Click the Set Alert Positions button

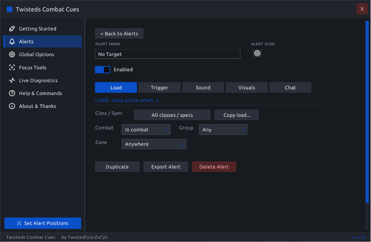[43, 223]
